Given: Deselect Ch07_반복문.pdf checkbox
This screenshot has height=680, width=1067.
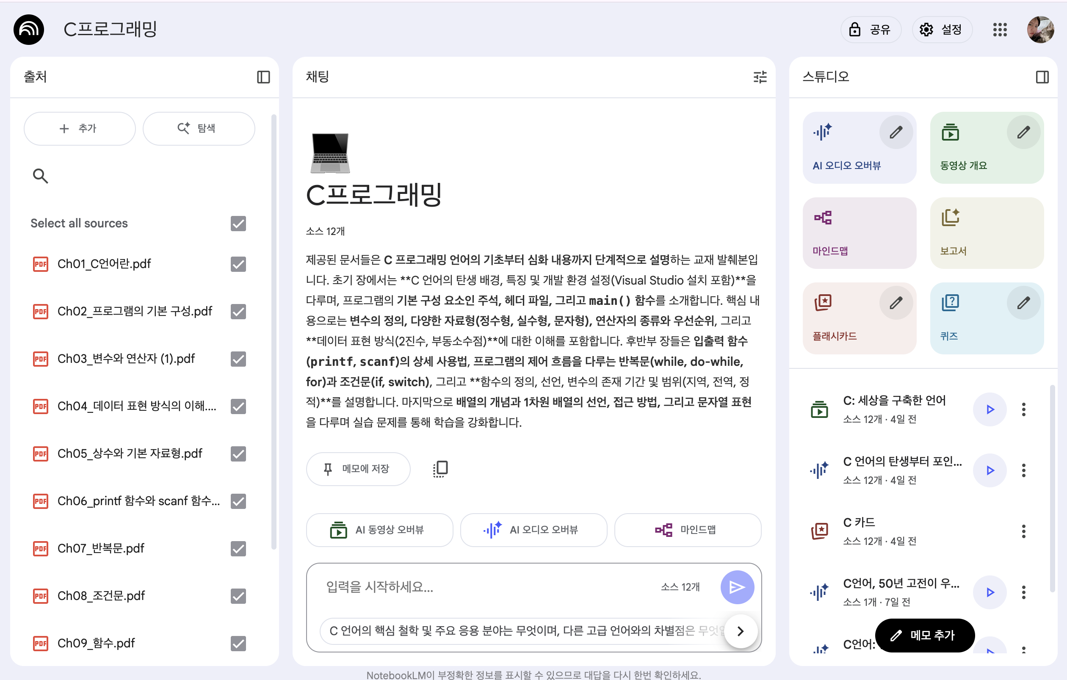Looking at the screenshot, I should (x=238, y=548).
